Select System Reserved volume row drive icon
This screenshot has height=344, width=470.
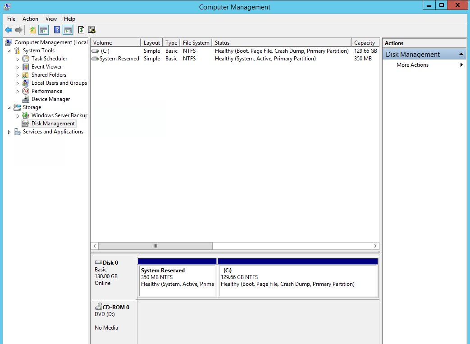coord(96,59)
